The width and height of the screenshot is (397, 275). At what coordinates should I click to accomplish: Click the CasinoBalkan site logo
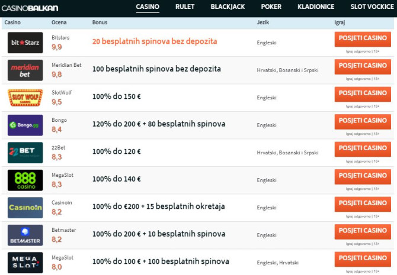click(x=30, y=8)
